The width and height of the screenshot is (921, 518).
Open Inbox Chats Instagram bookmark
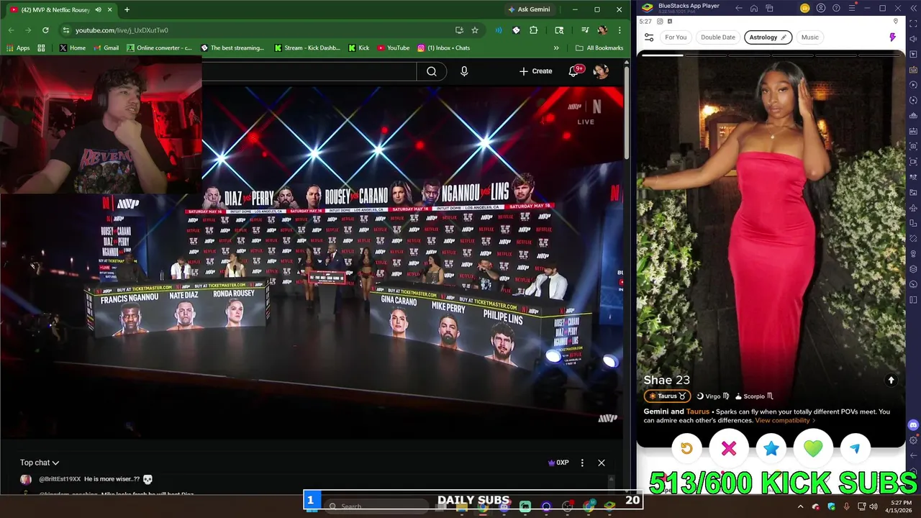(x=443, y=48)
